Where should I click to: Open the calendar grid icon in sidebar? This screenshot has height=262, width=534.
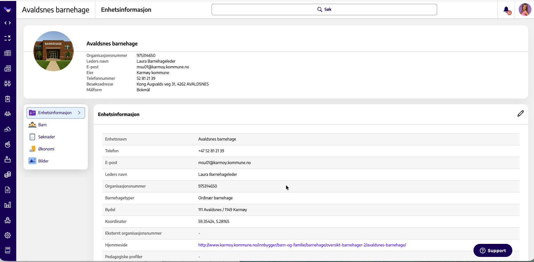[x=8, y=53]
